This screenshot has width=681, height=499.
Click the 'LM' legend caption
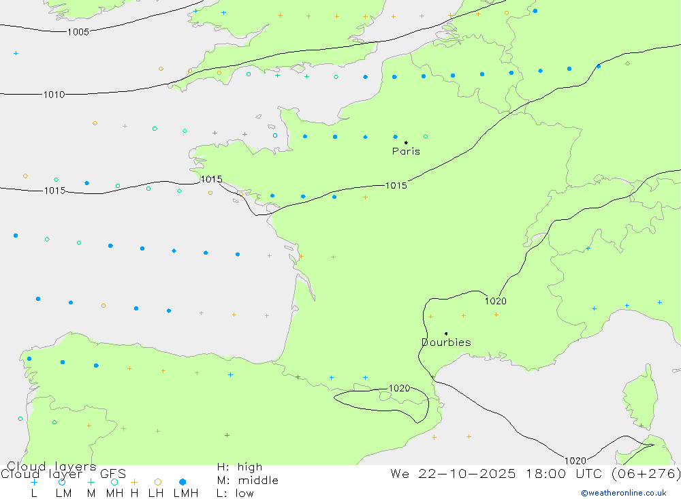pos(63,494)
